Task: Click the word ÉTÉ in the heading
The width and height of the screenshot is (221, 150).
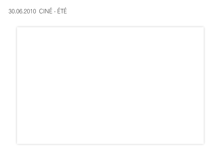Action: click(x=62, y=11)
